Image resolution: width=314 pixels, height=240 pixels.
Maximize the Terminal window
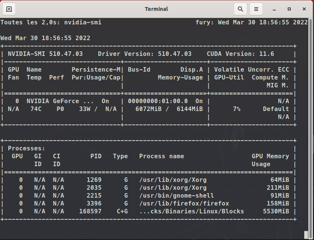(x=289, y=9)
